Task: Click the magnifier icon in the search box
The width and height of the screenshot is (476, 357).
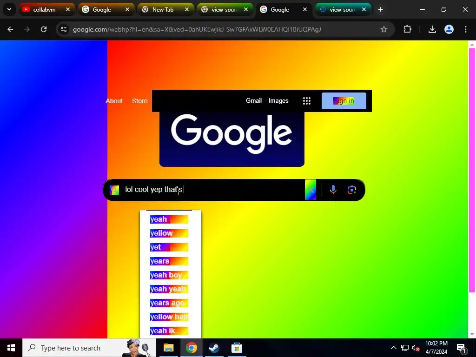Action: [114, 190]
